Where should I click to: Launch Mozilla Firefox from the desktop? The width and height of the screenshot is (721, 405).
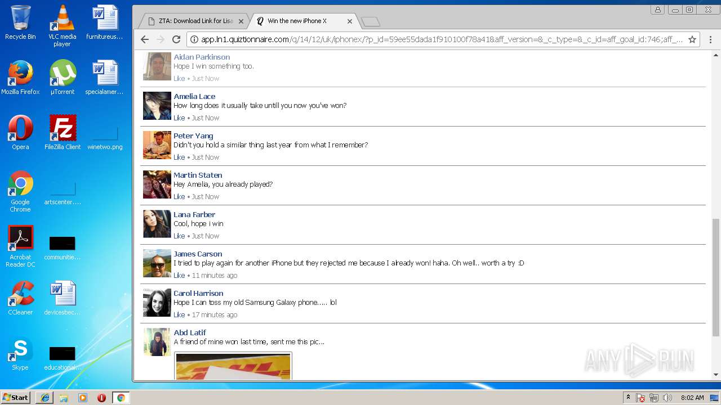(x=20, y=78)
